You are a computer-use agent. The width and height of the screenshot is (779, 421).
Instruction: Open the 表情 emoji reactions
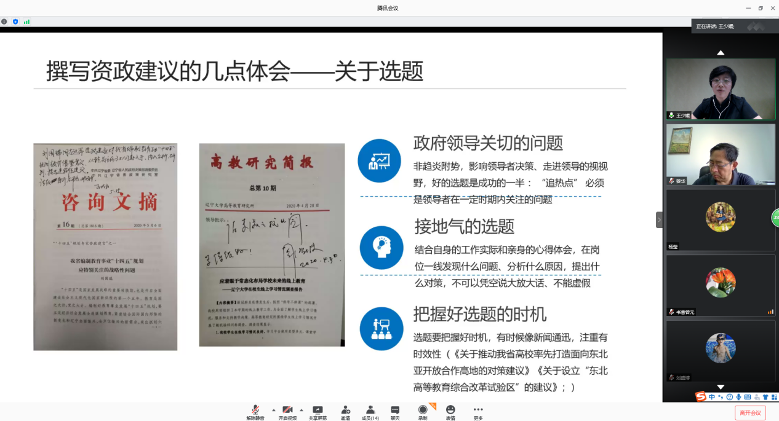click(450, 412)
